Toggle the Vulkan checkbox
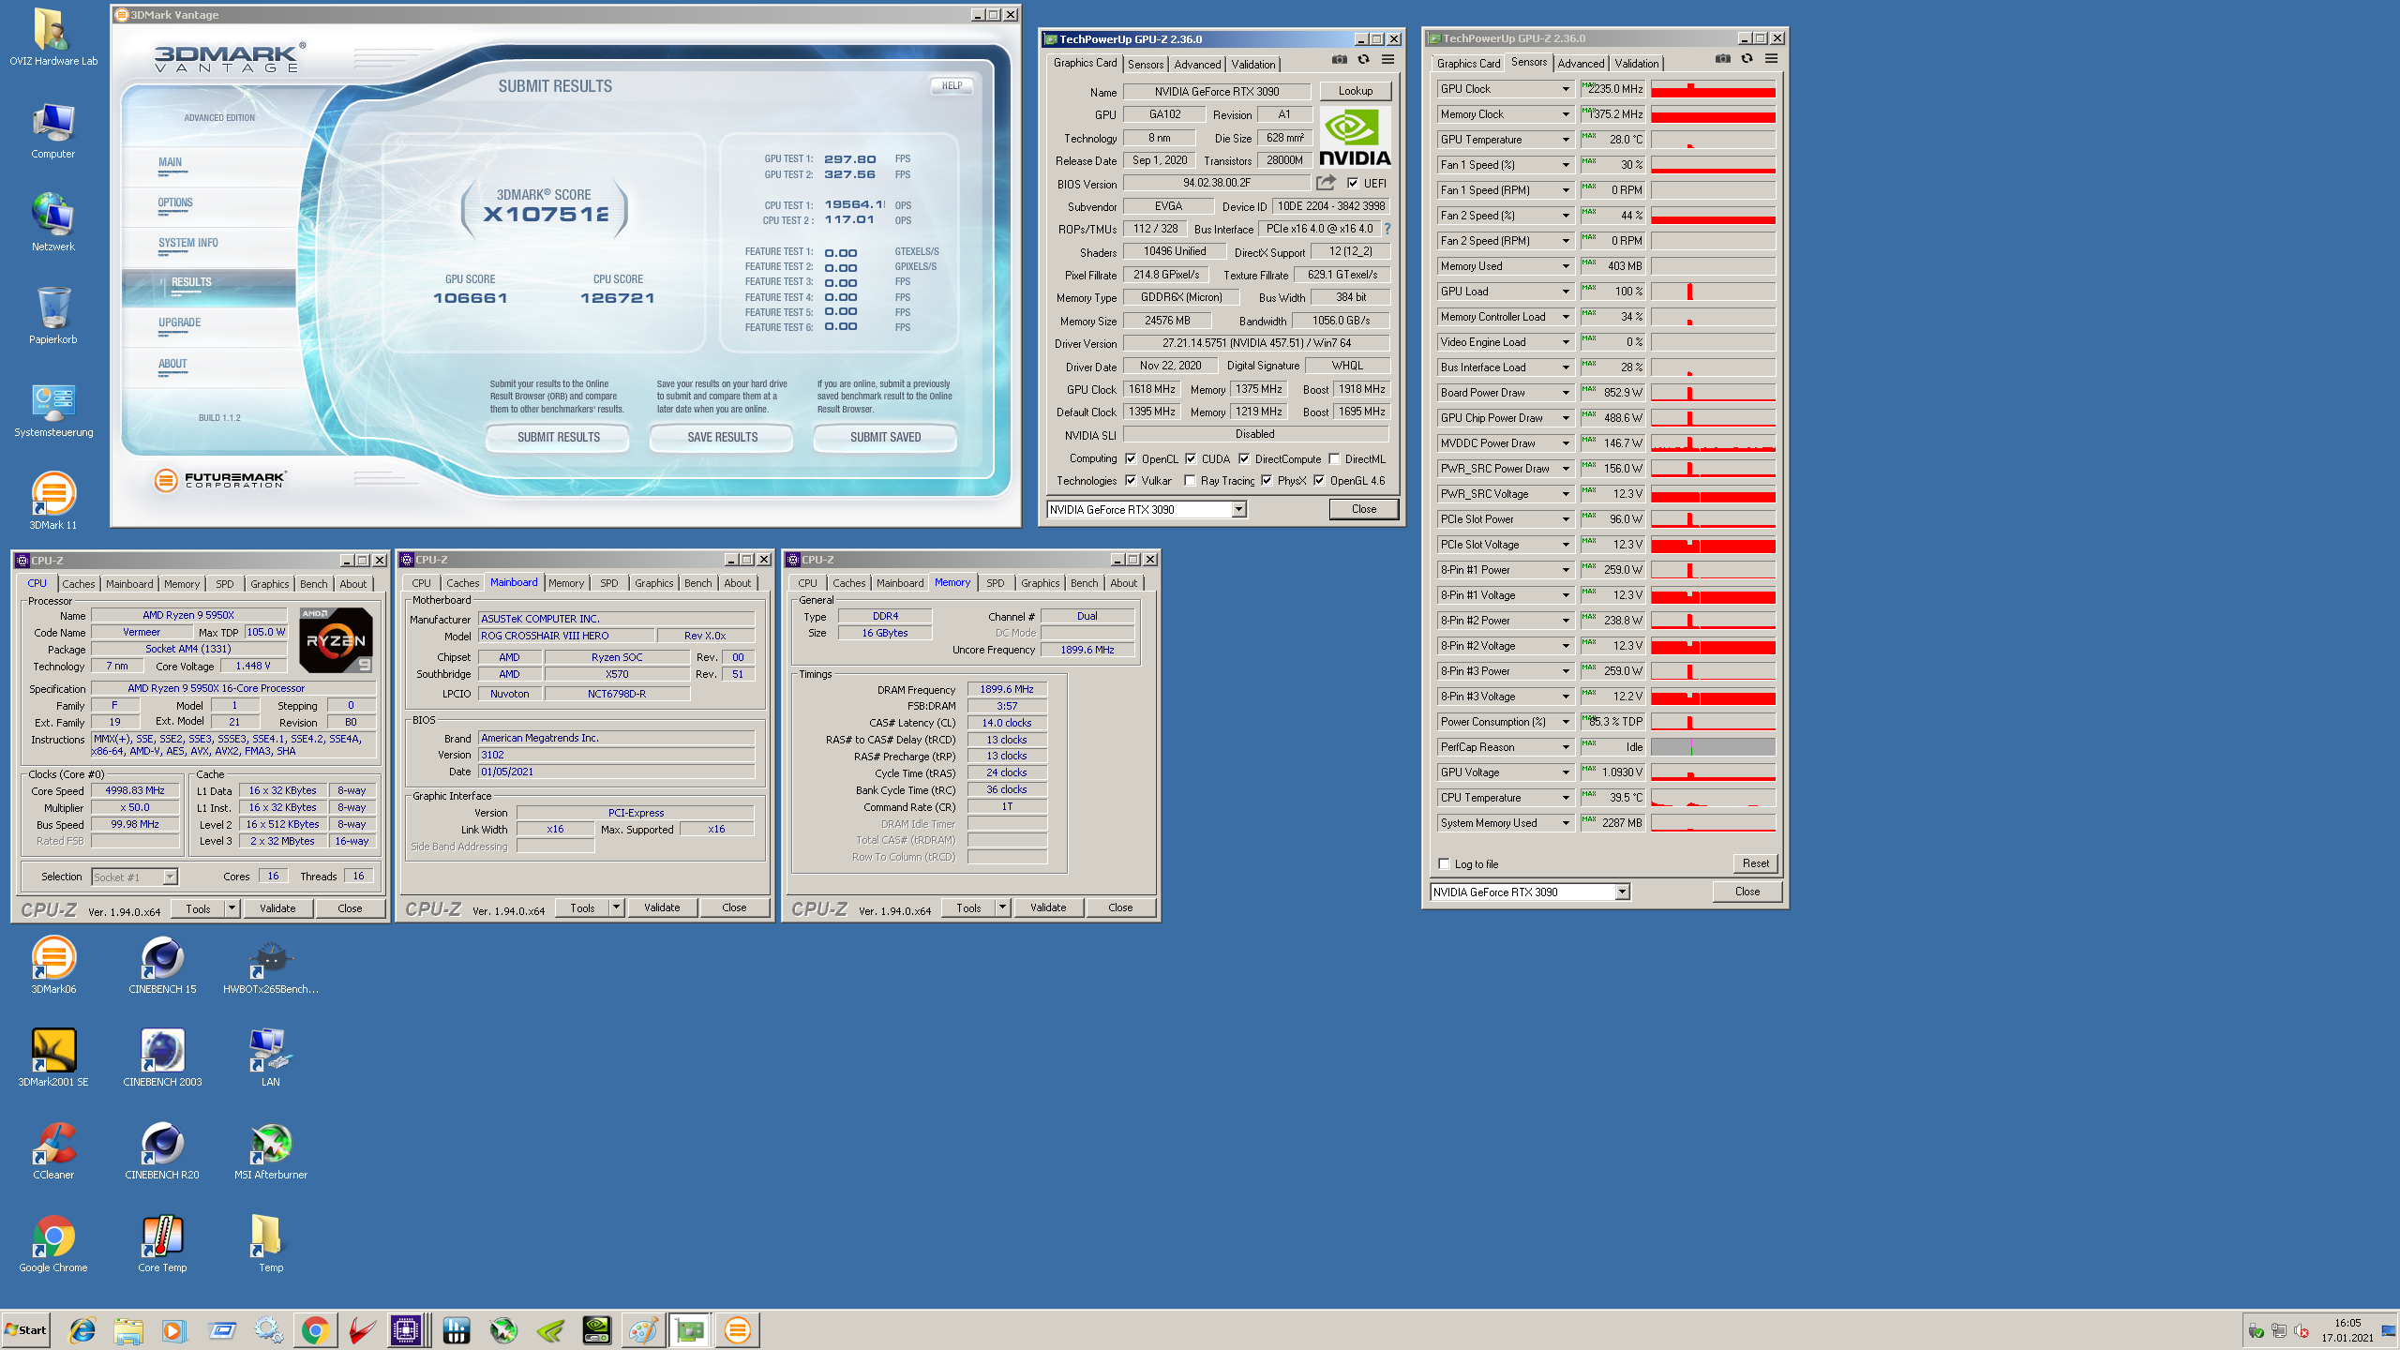This screenshot has height=1350, width=2400. pos(1131,480)
